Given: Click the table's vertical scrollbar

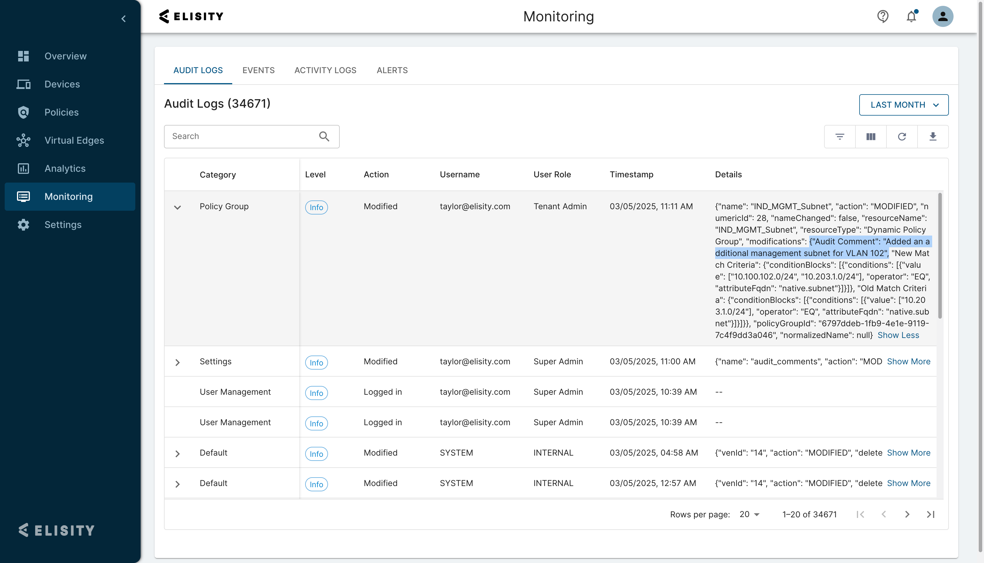Looking at the screenshot, I should click(940, 255).
